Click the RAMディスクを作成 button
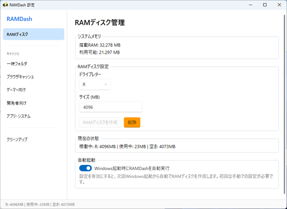 (100, 122)
